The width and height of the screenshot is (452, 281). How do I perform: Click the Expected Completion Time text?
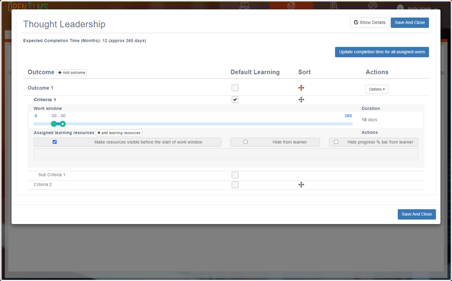(x=84, y=41)
